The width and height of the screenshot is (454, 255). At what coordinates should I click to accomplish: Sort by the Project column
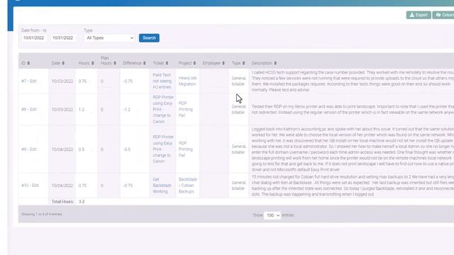[x=187, y=63]
